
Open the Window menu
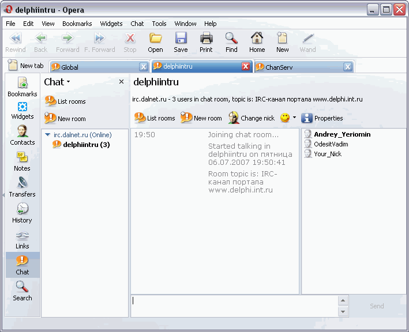pos(185,24)
